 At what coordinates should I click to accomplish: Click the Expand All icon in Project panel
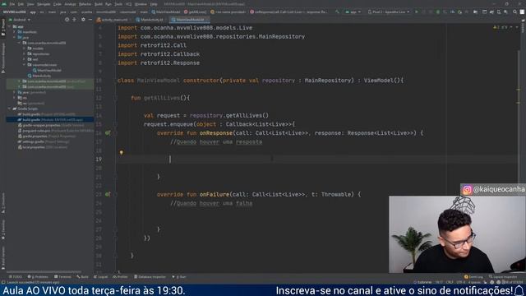point(75,20)
